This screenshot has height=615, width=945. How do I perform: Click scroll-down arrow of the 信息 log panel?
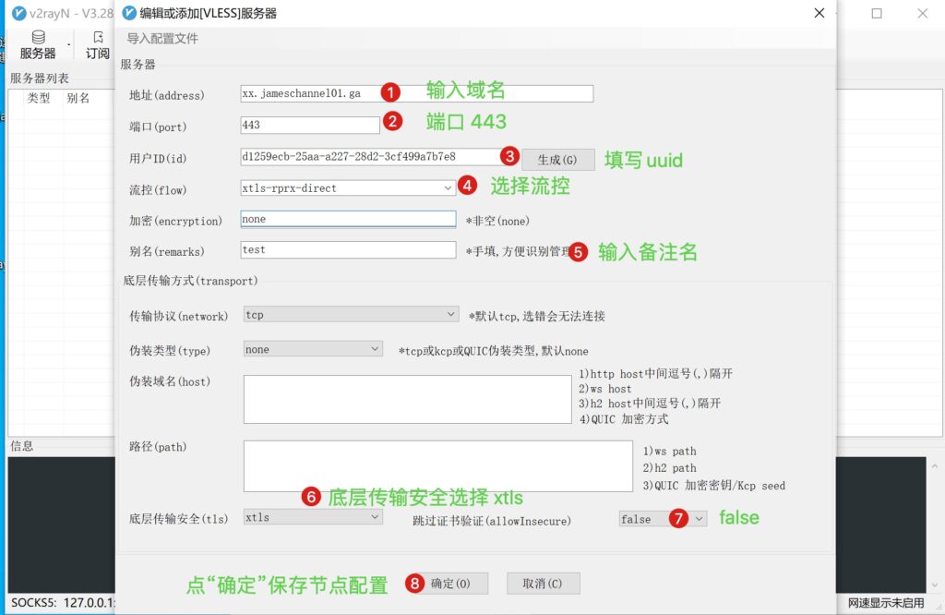click(935, 585)
